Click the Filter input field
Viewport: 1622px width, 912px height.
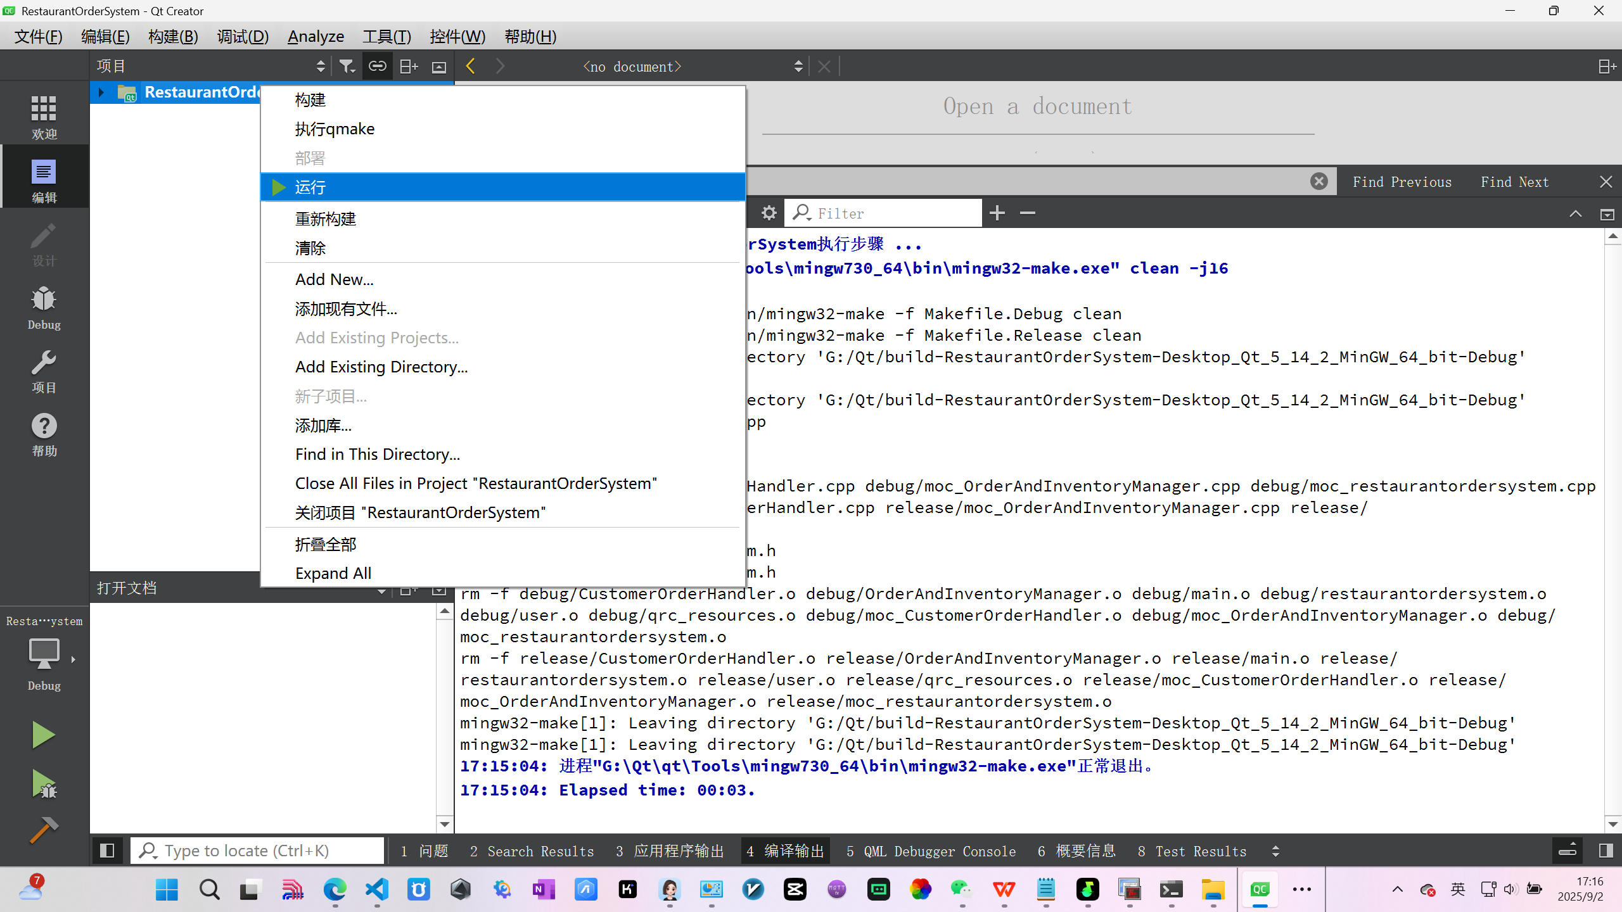[884, 213]
